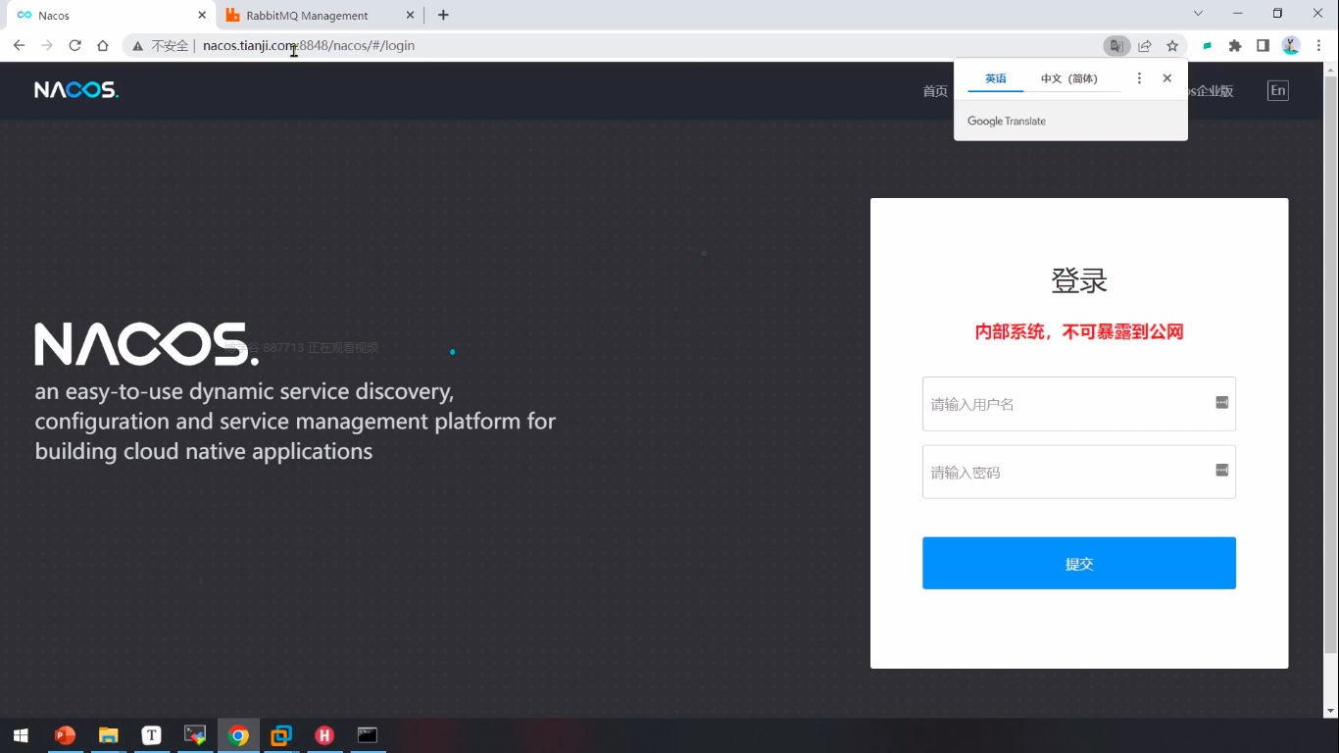1339x753 pixels.
Task: Close the Nacos tab
Action: pos(202,15)
